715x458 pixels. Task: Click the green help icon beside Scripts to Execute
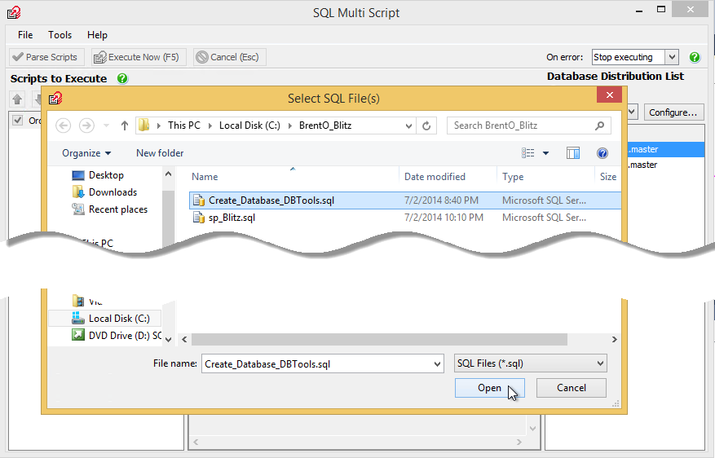click(122, 78)
